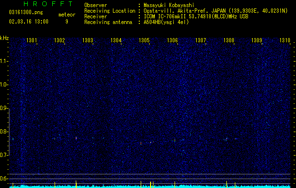Click the 1310 time axis label
296x188 pixels.
(x=285, y=40)
